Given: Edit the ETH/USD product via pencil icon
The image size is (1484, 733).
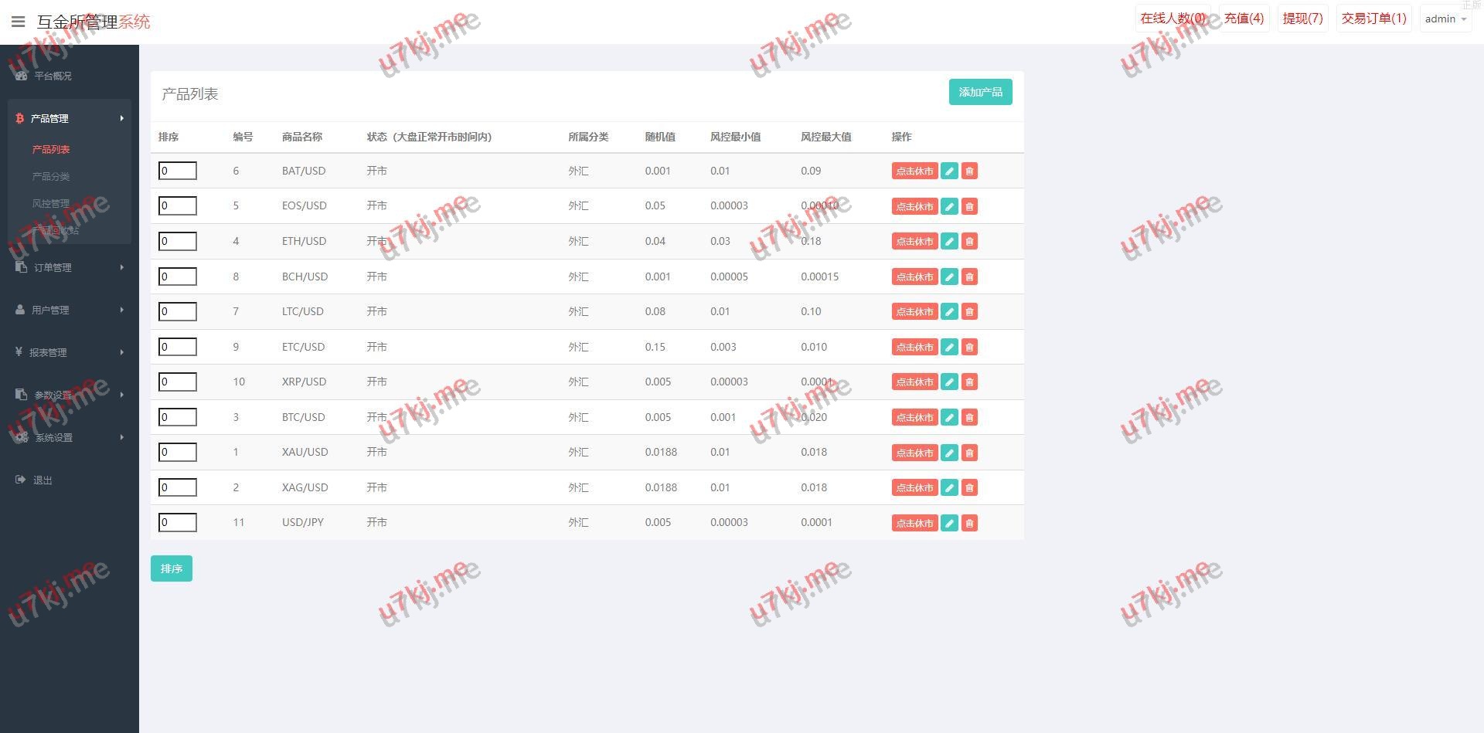Looking at the screenshot, I should (949, 241).
